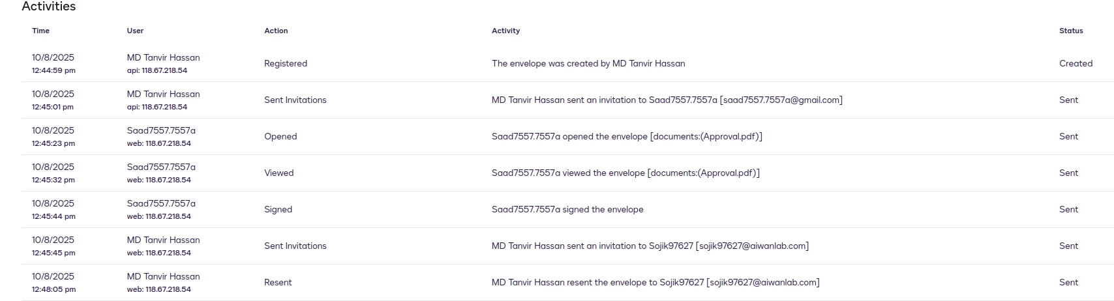Click the Created status cell

click(1076, 63)
